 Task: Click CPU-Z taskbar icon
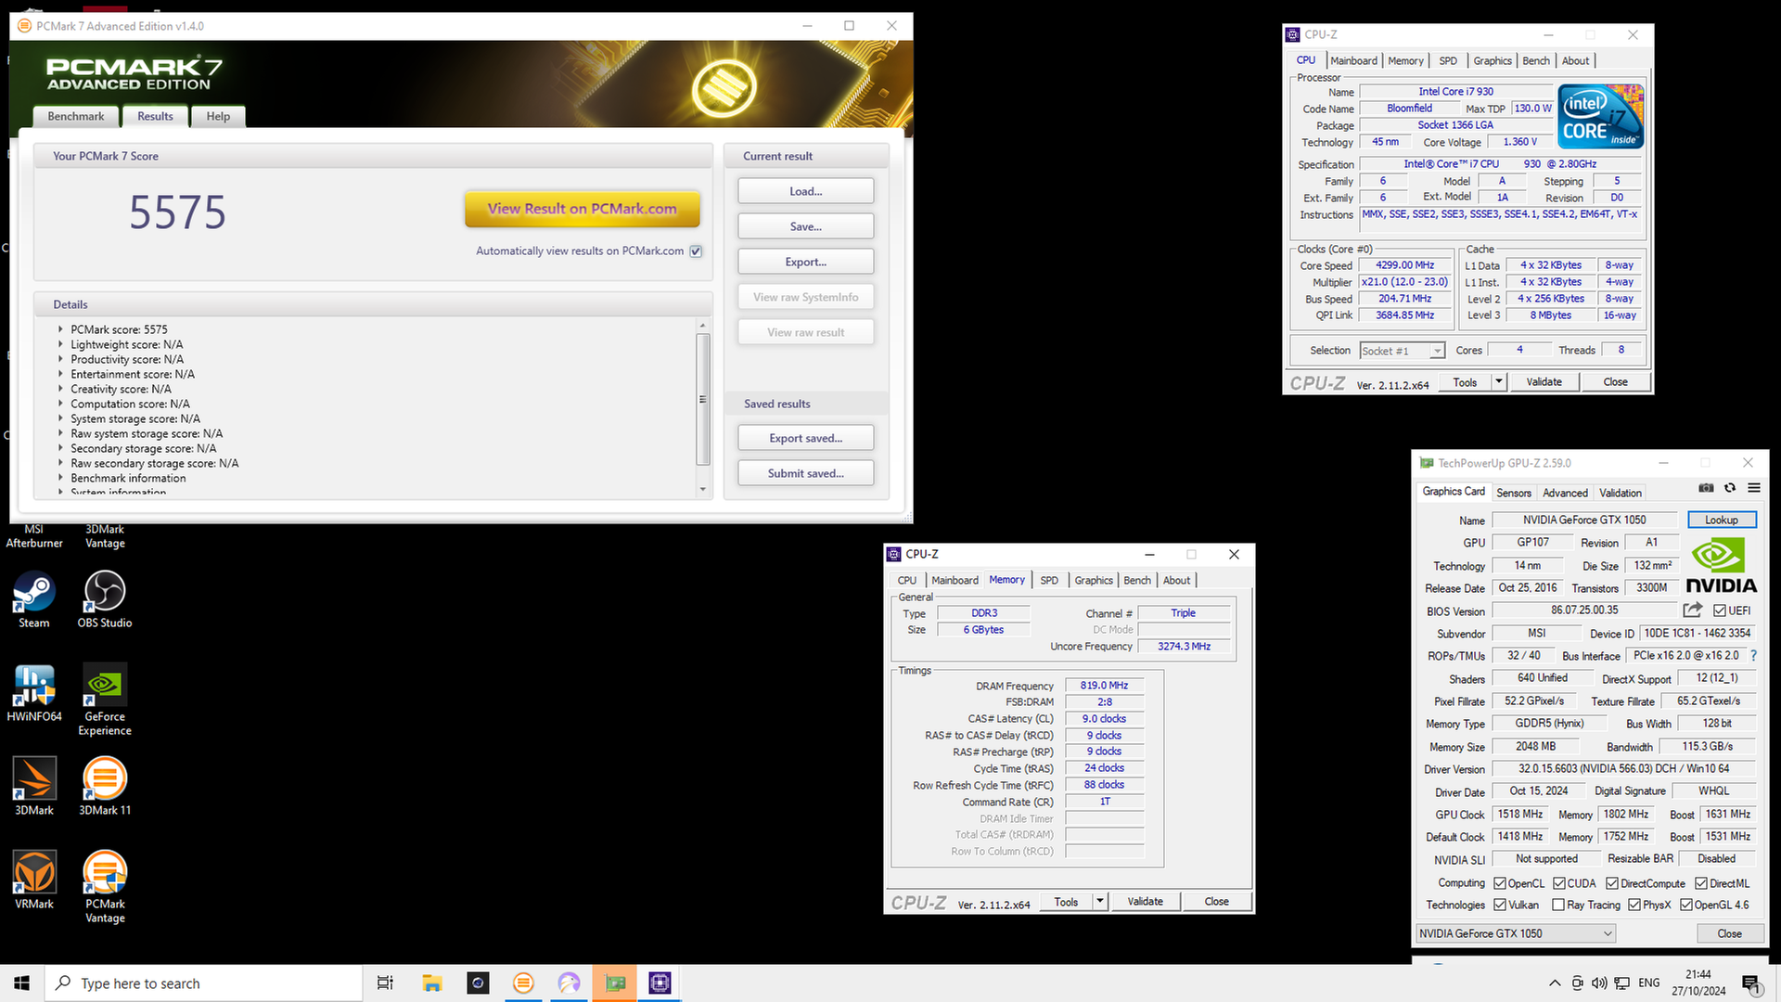[x=660, y=983]
